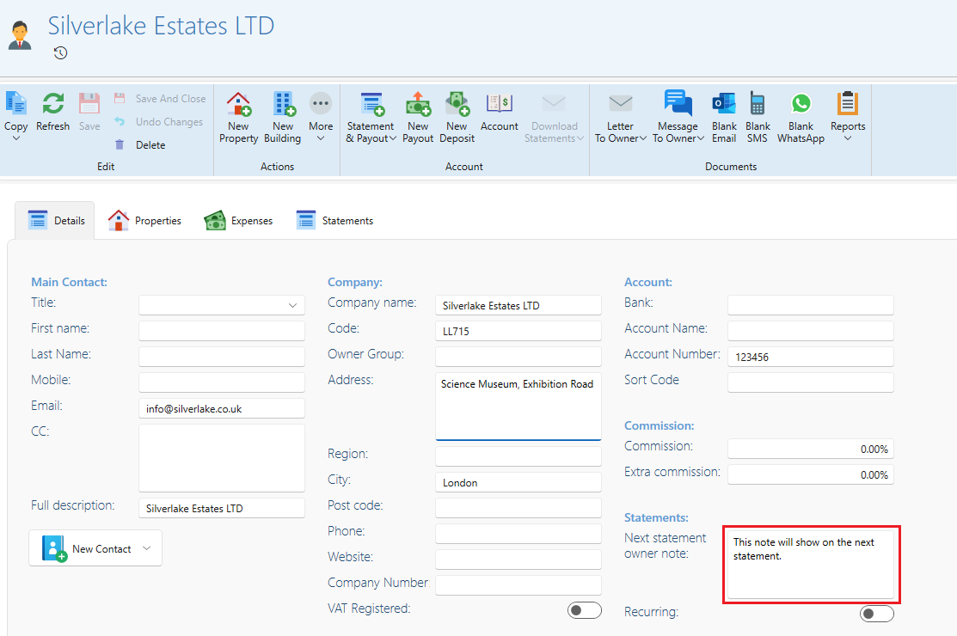Click the Save floppy disk icon
Image resolution: width=957 pixels, height=636 pixels.
pos(89,103)
